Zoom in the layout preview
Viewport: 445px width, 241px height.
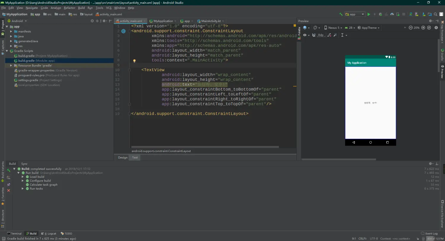pos(423,28)
